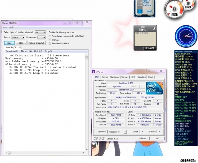Click the Validate button in CPU-Z
This screenshot has height=163, width=198.
tap(143, 139)
